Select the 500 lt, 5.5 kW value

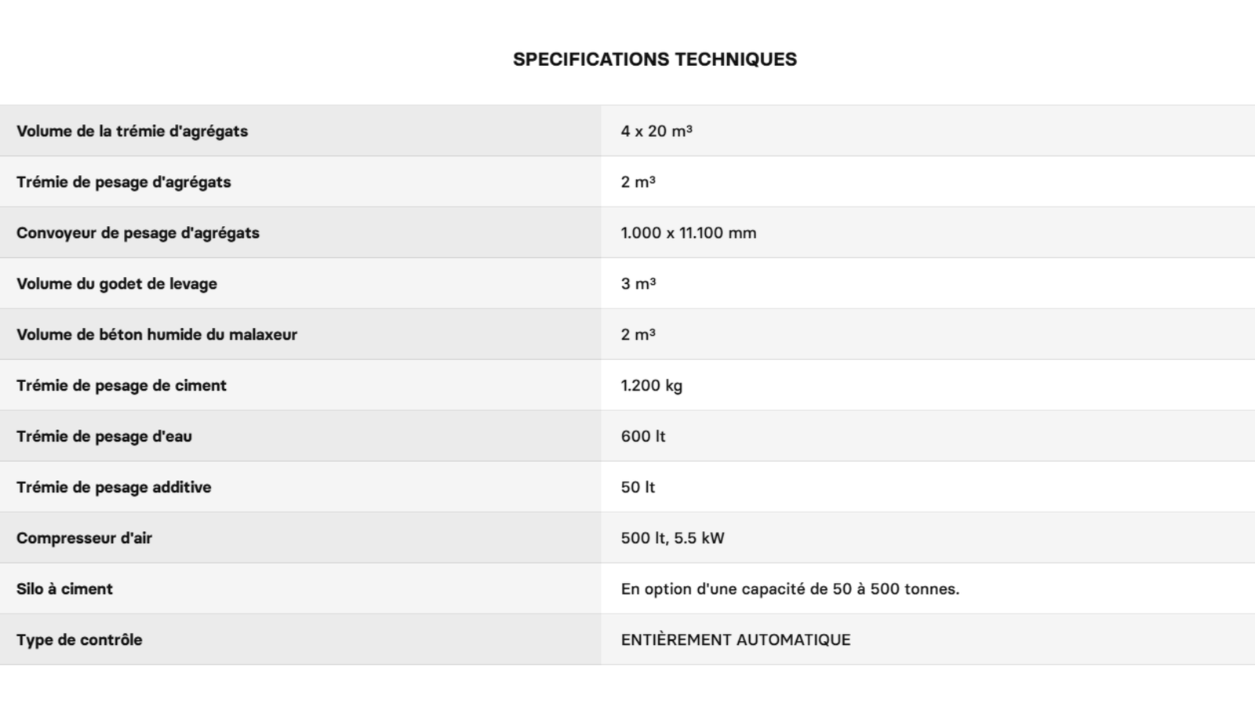672,538
